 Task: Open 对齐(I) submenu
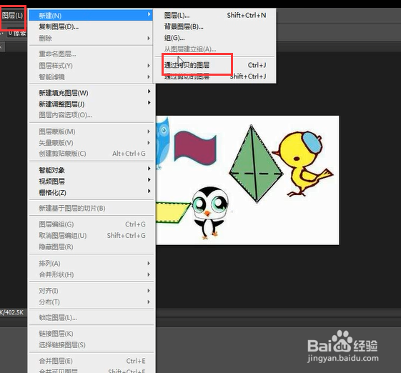(91, 291)
